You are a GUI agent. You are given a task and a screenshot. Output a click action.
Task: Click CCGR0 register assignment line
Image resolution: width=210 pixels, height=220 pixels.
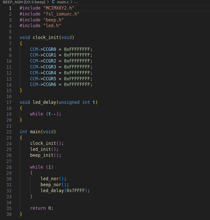61,49
